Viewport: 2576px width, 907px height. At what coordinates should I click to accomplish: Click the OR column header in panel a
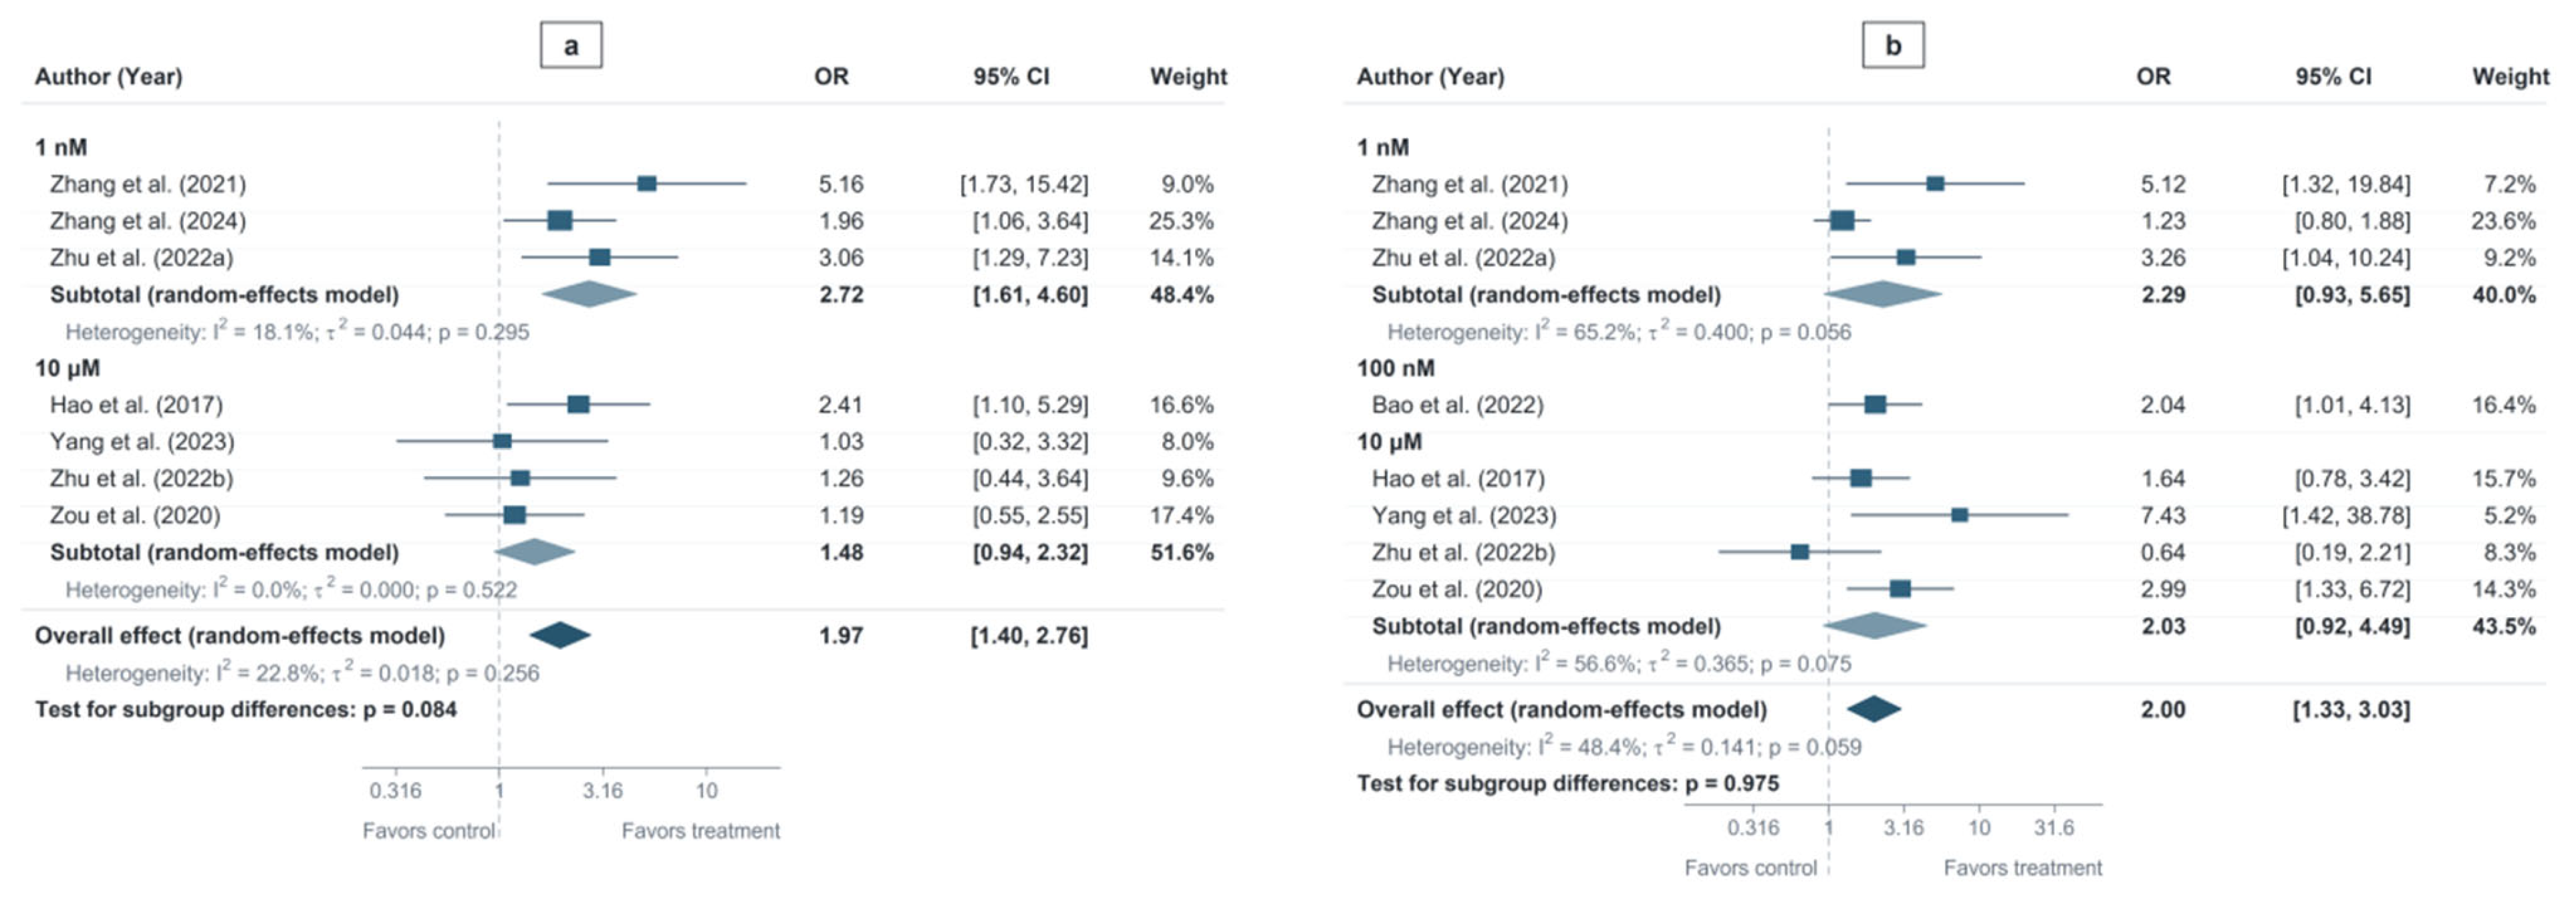click(x=831, y=77)
